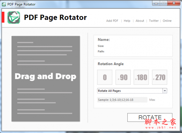
Task: Open the Add PDF menu link
Action: coord(112,21)
